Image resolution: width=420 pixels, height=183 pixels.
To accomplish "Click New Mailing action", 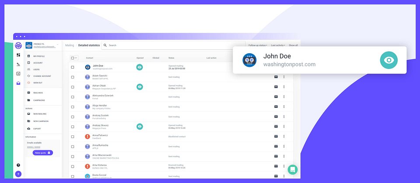I will coord(40,114).
